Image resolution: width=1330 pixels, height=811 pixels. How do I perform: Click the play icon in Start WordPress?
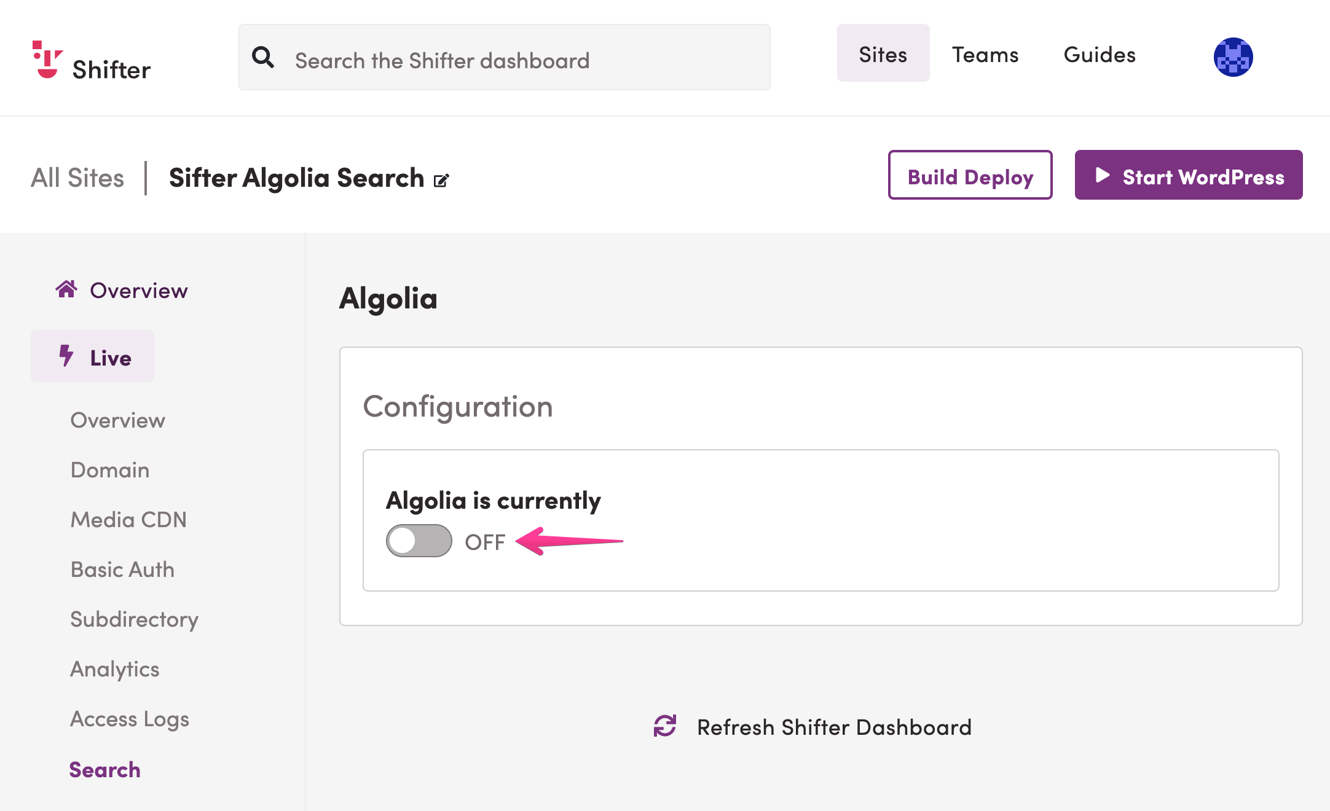tap(1103, 175)
